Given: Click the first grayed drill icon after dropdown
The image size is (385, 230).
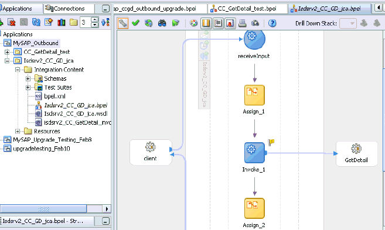Looking at the screenshot, I should point(364,23).
